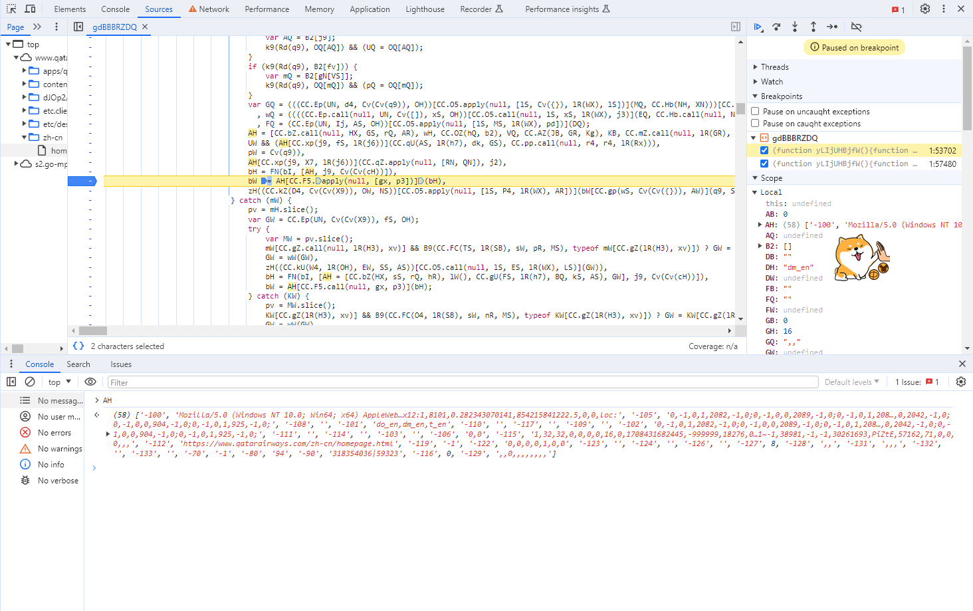Image resolution: width=973 pixels, height=611 pixels.
Task: Click the console Filter input field
Action: 463,382
